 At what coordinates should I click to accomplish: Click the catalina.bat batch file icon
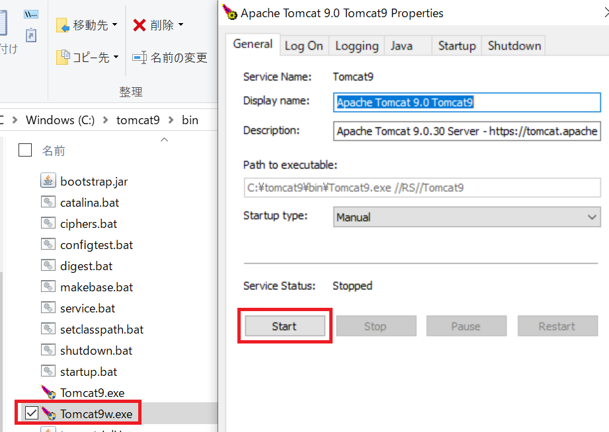pyautogui.click(x=48, y=202)
